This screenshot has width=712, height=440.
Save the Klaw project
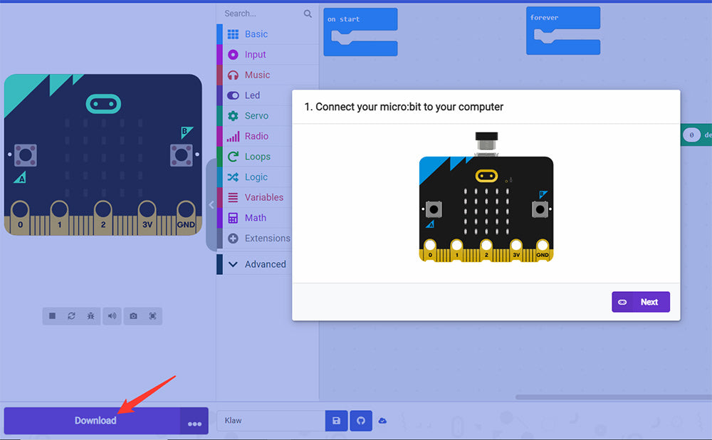[x=336, y=421]
